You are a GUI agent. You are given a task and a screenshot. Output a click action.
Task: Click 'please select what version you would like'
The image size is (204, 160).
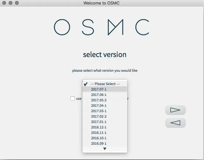coord(105,70)
